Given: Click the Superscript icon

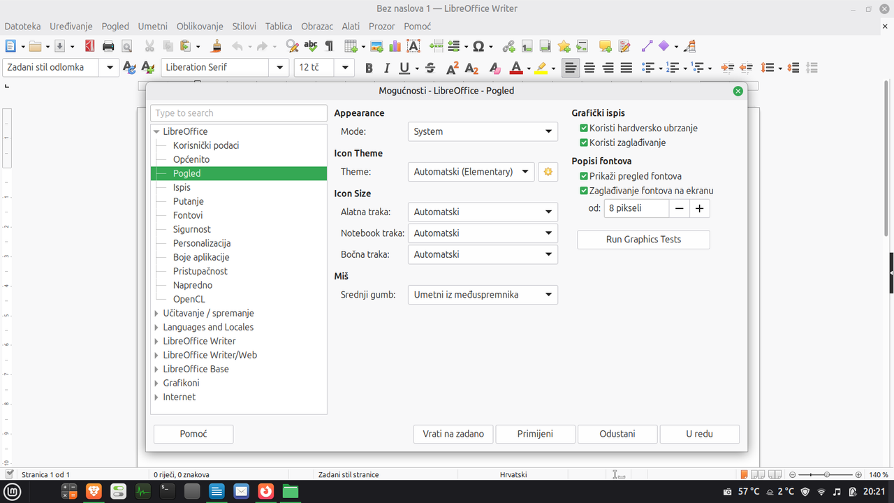Looking at the screenshot, I should (x=452, y=68).
